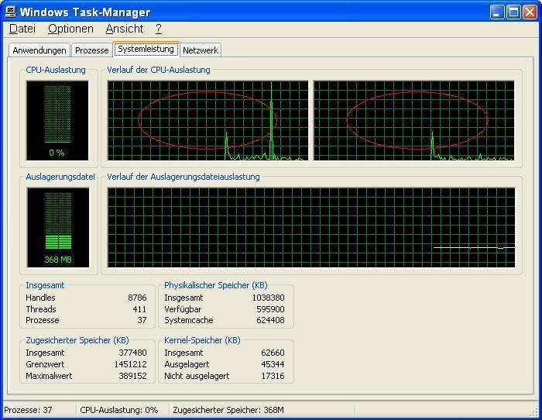The image size is (542, 420).
Task: Click the Zugesicherter Speicher (KB) group heading
Action: (77, 340)
